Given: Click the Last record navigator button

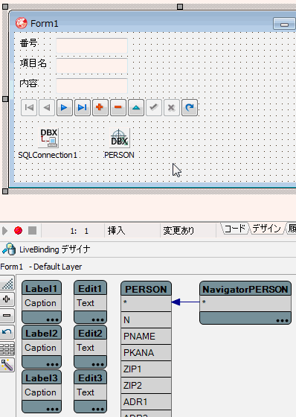Looking at the screenshot, I should pyautogui.click(x=83, y=108).
